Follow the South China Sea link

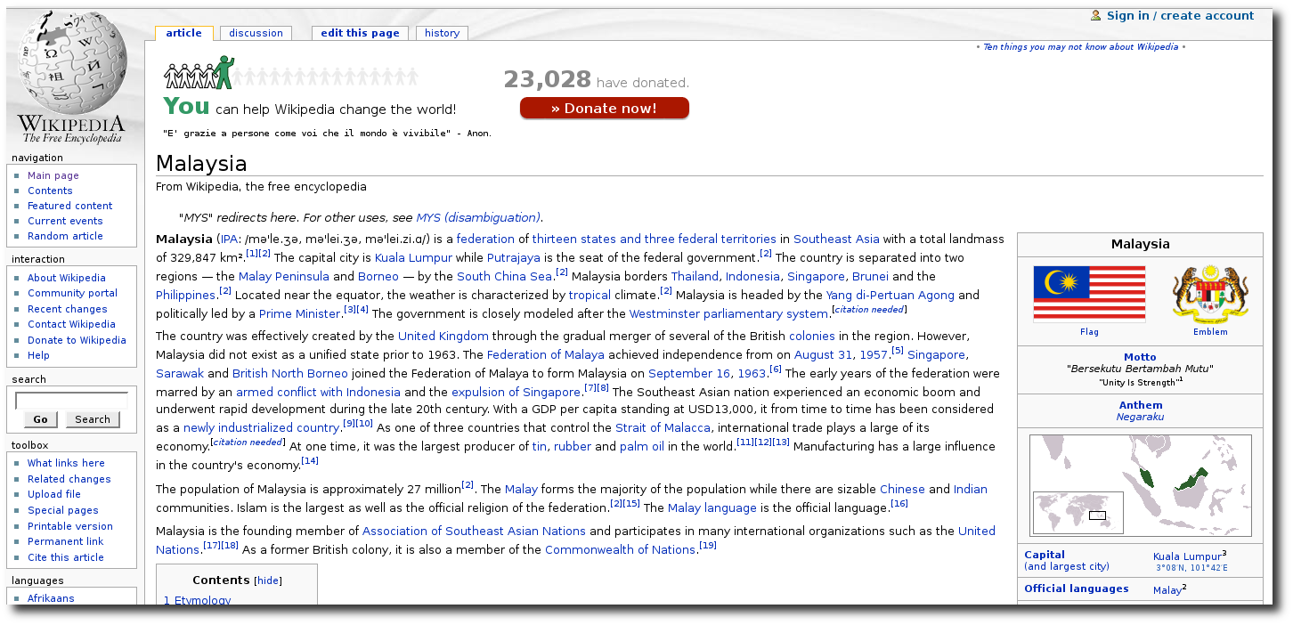(x=504, y=276)
